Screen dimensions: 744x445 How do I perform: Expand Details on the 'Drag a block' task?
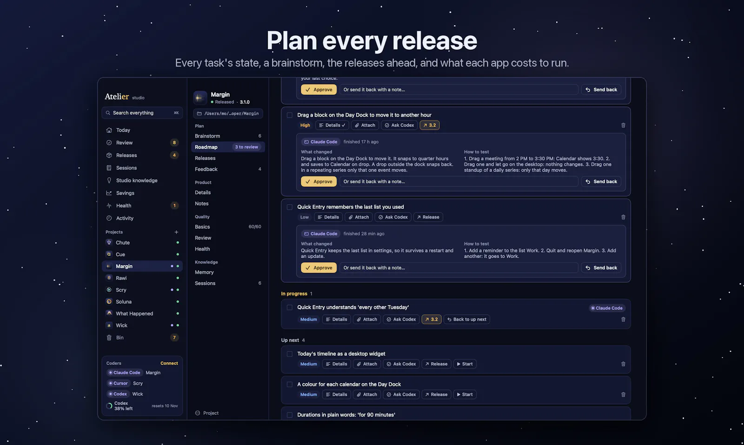pyautogui.click(x=332, y=125)
